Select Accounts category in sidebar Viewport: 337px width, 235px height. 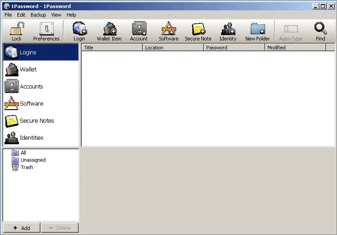pyautogui.click(x=41, y=86)
